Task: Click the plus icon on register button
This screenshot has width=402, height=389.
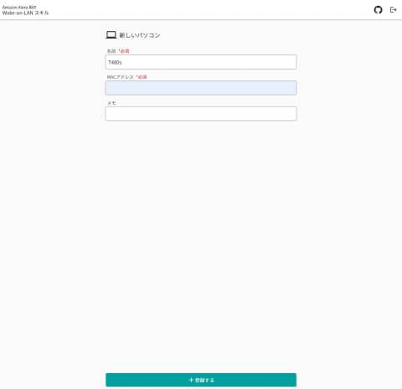Action: pos(191,380)
